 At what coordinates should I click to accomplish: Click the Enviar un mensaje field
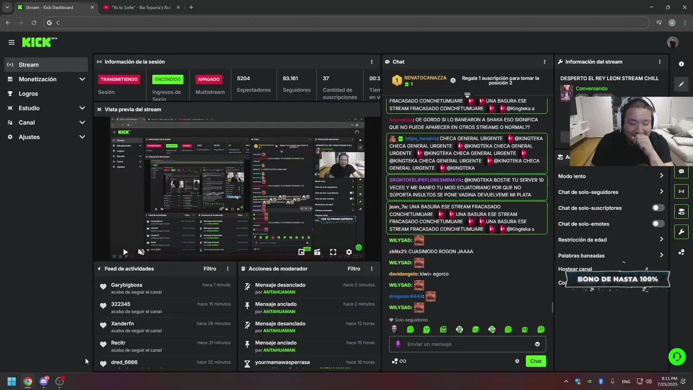tap(467, 344)
